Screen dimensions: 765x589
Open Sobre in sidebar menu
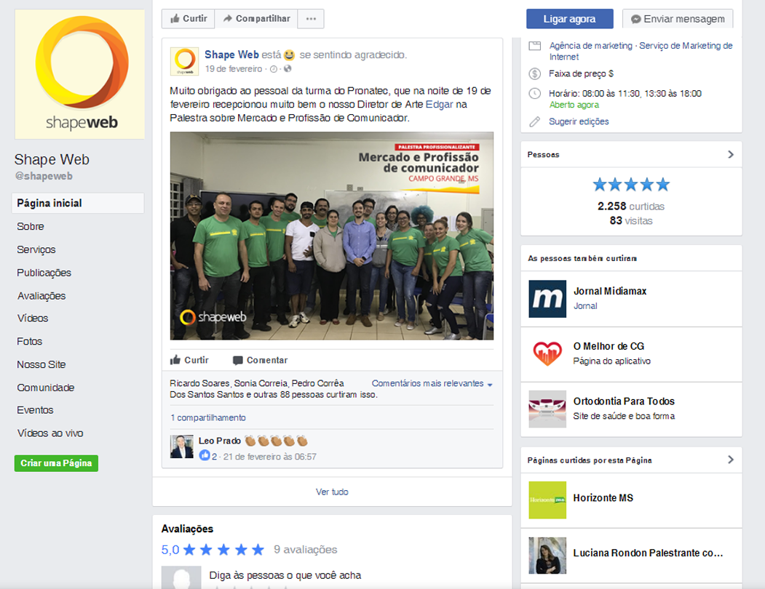coord(31,226)
